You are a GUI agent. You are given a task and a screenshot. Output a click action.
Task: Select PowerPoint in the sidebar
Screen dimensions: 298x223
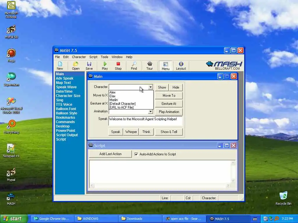(x=65, y=131)
